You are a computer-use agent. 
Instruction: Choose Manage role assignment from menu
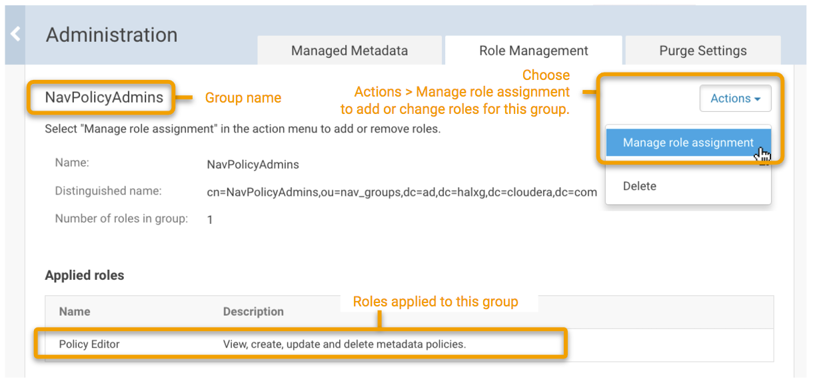pyautogui.click(x=688, y=143)
